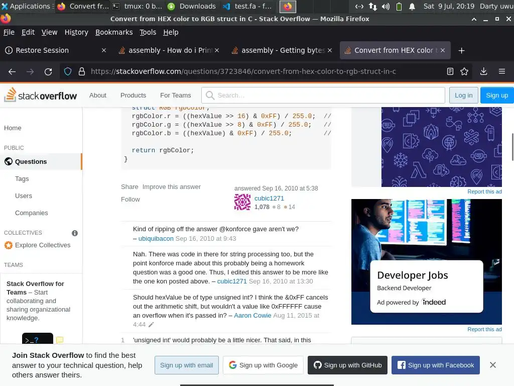The width and height of the screenshot is (514, 386).
Task: Open the Edit menu
Action: (28, 32)
